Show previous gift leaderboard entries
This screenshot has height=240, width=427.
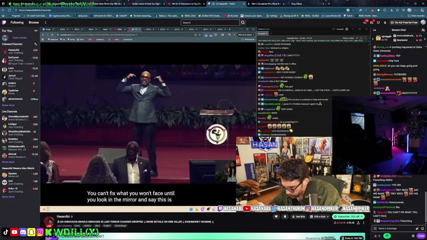click(x=373, y=39)
